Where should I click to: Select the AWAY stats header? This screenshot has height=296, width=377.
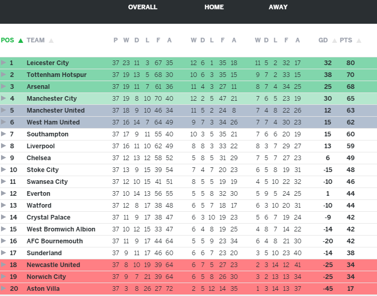pos(278,7)
